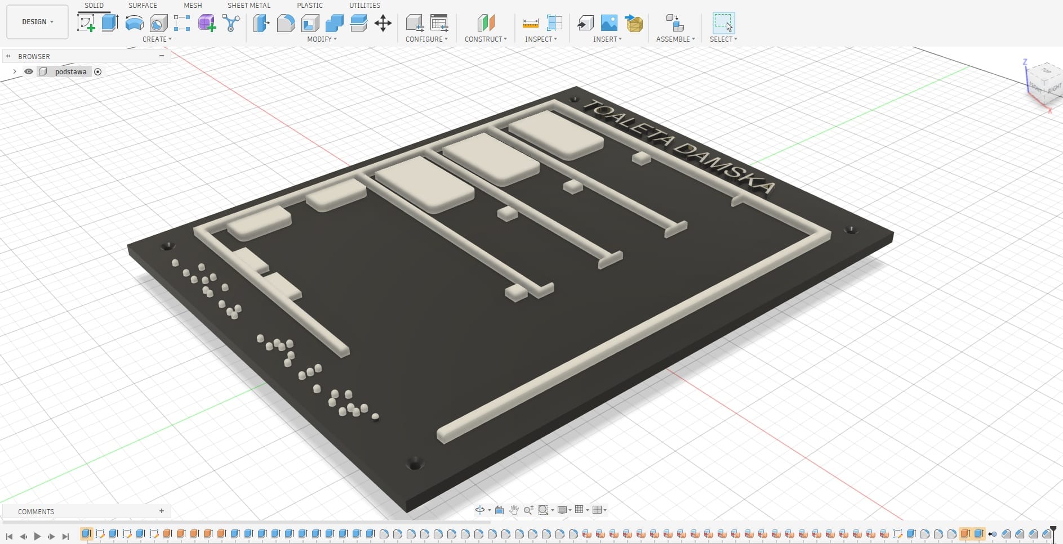Image resolution: width=1063 pixels, height=544 pixels.
Task: Select the Revolve tool icon
Action: pos(134,23)
